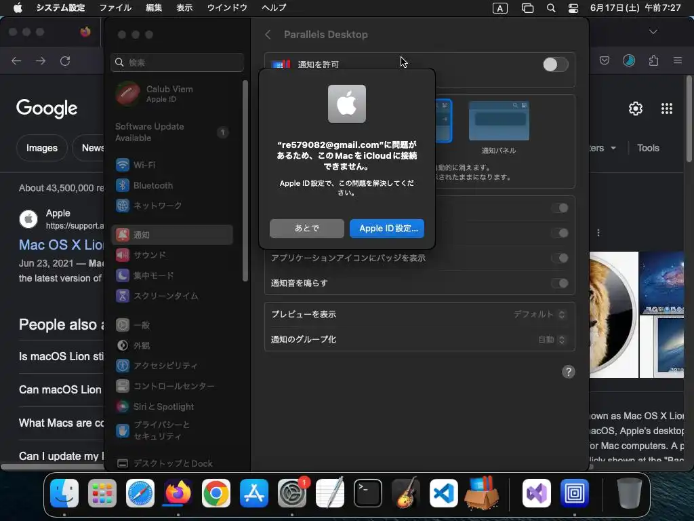
Task: Open Visual Studio Code in Dock
Action: (443, 493)
